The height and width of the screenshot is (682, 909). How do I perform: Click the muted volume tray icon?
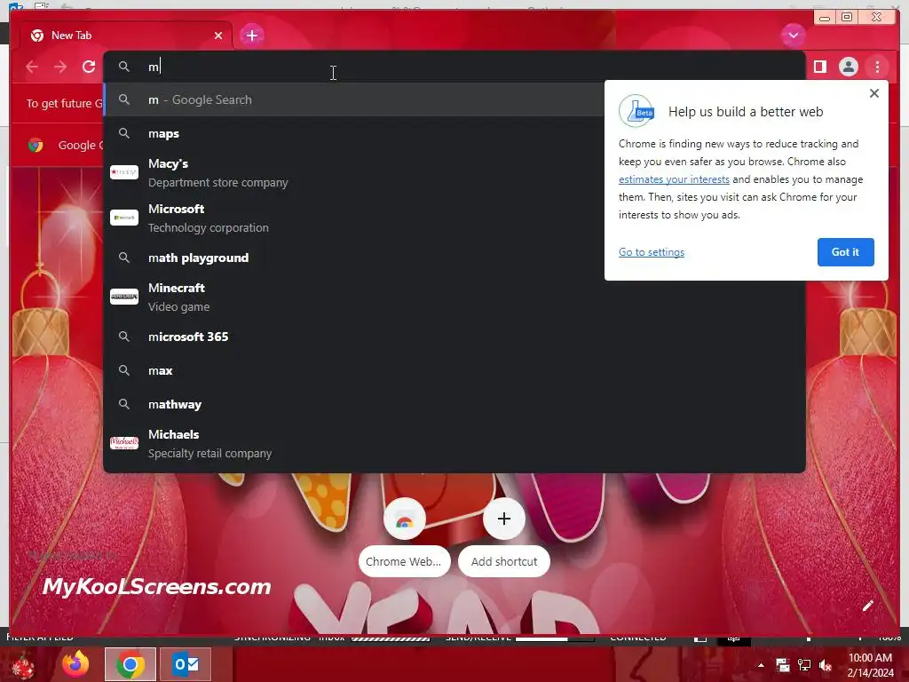pyautogui.click(x=826, y=665)
